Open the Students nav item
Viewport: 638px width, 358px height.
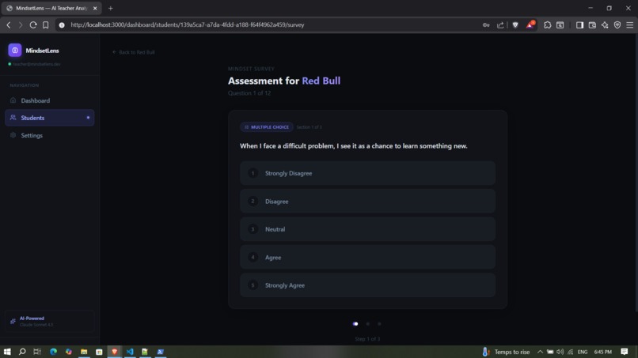49,118
